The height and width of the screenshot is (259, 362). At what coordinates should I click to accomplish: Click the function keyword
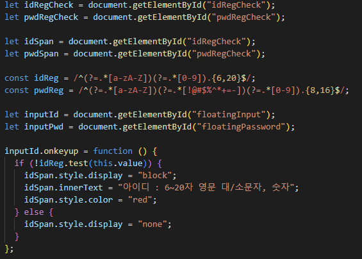[x=113, y=151]
